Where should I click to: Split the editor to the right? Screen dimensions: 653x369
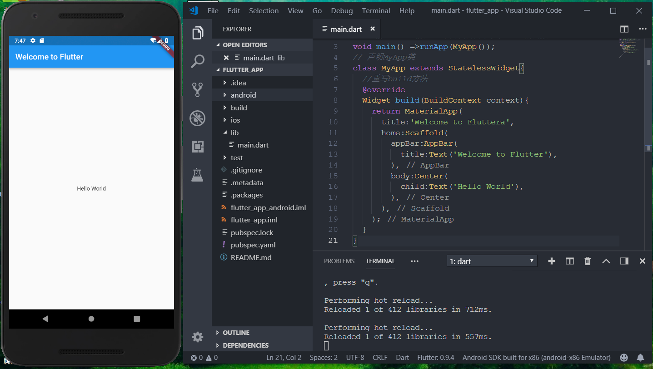click(624, 29)
